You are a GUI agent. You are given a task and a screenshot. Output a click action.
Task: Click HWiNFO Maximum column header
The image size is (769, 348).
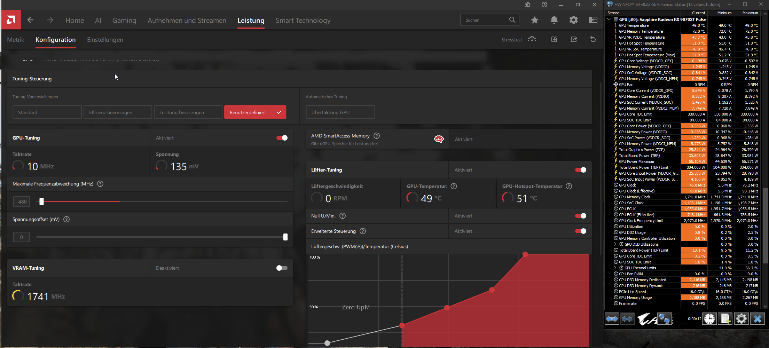750,13
